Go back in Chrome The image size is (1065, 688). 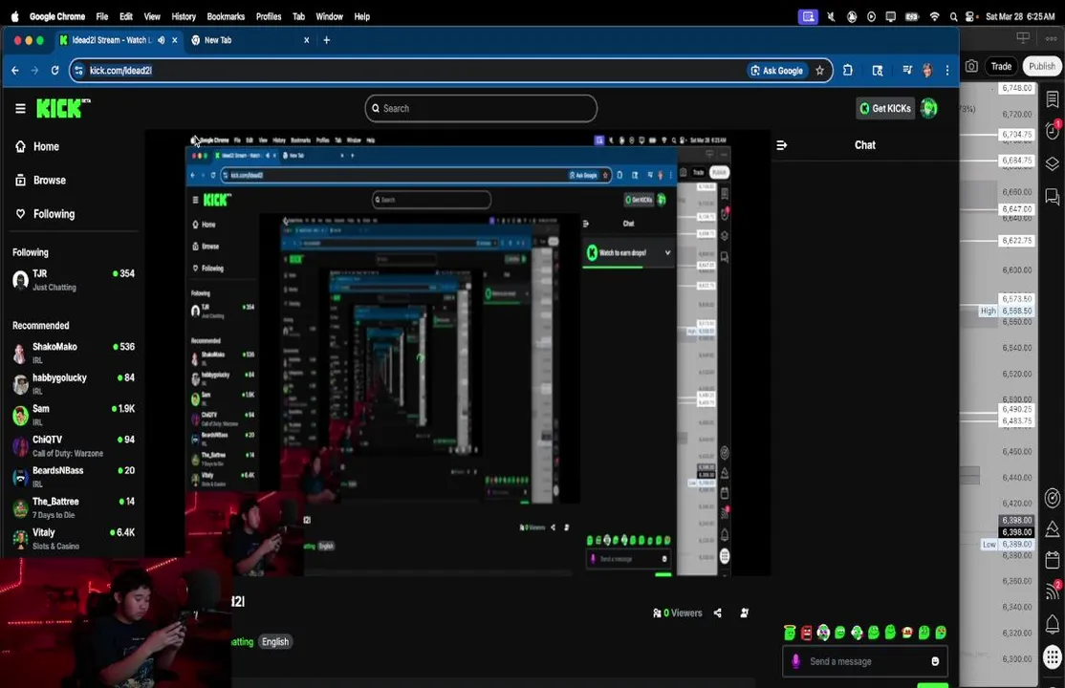point(15,71)
